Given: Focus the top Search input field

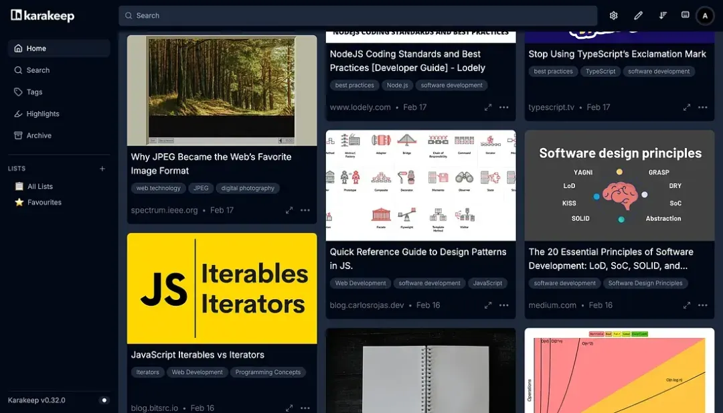Looking at the screenshot, I should (357, 15).
